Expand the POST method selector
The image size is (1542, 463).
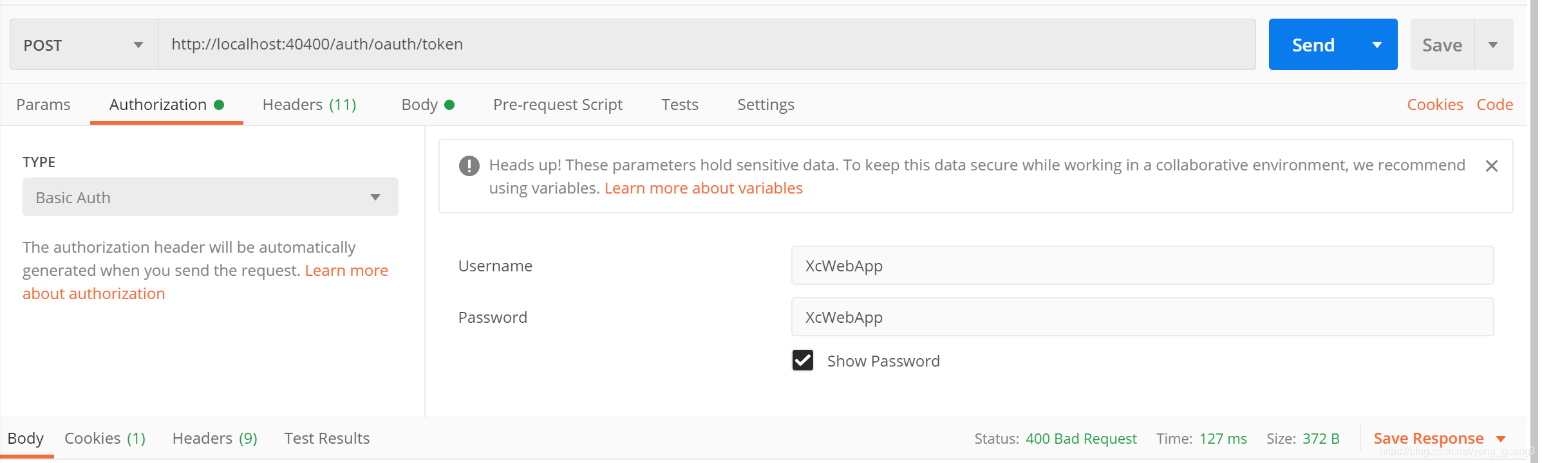click(84, 45)
